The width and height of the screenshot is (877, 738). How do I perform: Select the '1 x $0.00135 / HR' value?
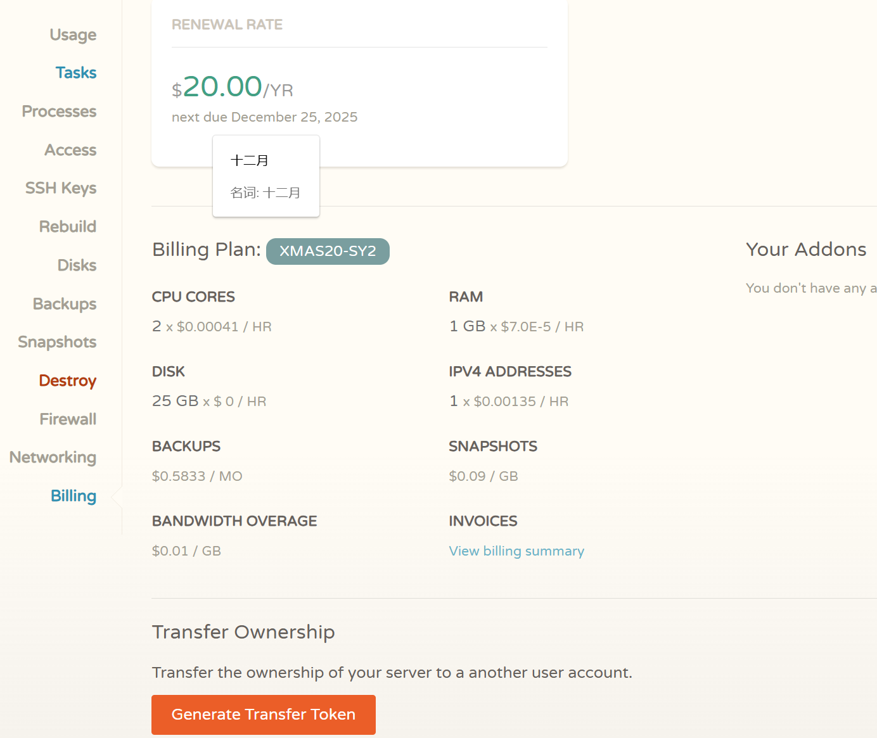tap(509, 402)
